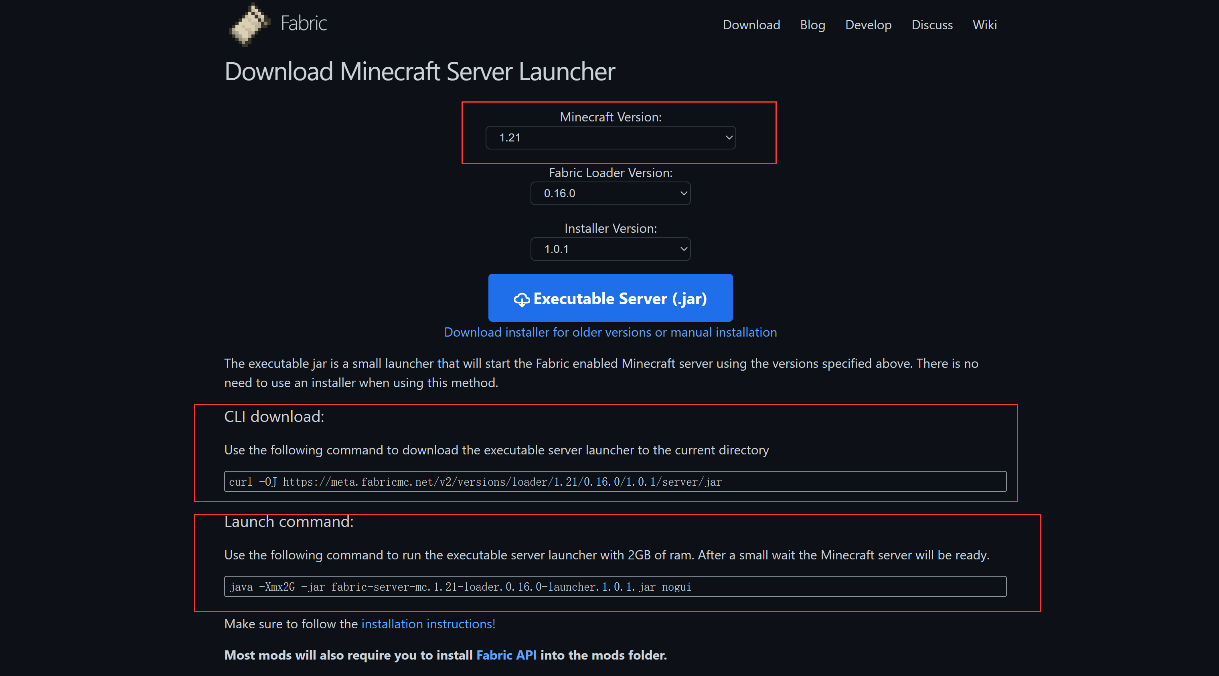Open the installer for older versions link
Screen dimensions: 1219x676
tap(610, 332)
